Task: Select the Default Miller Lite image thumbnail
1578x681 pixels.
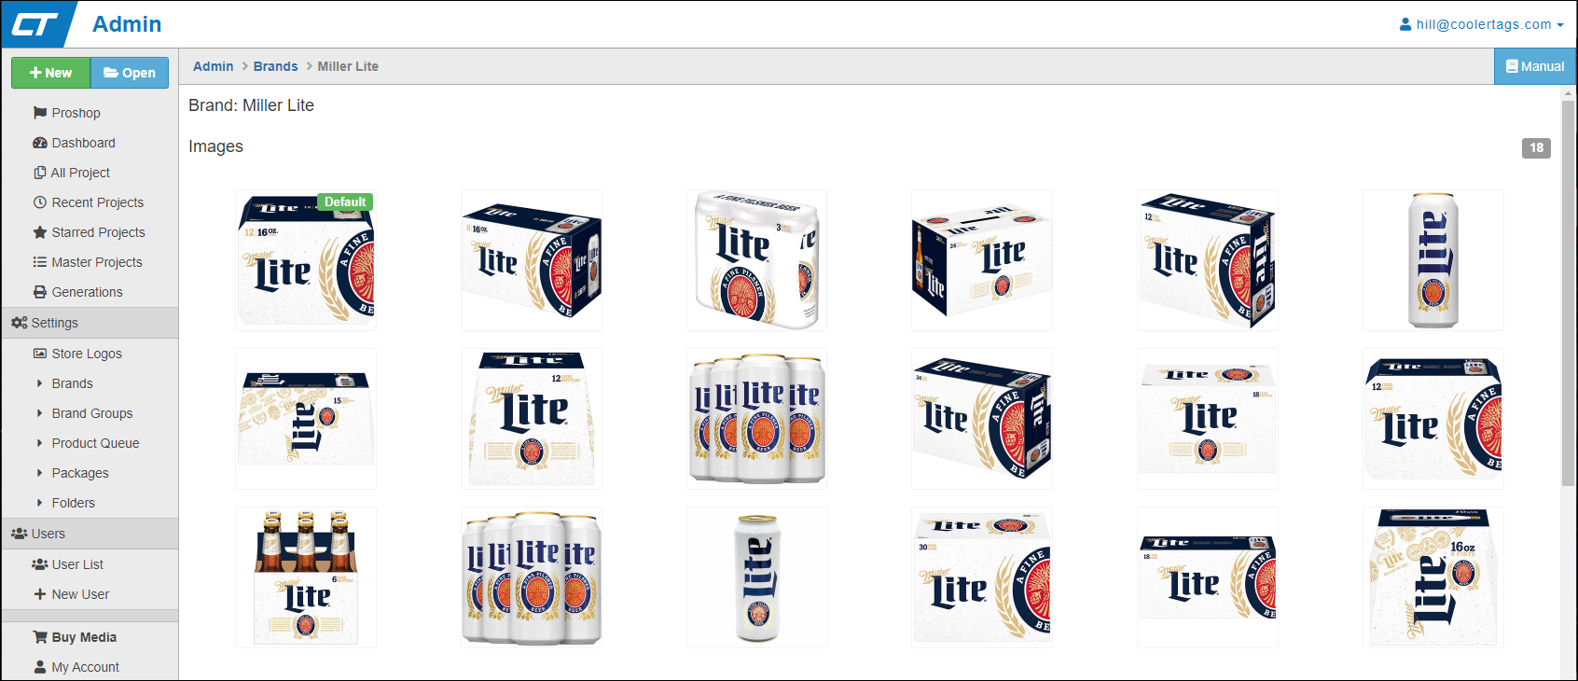Action: coord(306,260)
